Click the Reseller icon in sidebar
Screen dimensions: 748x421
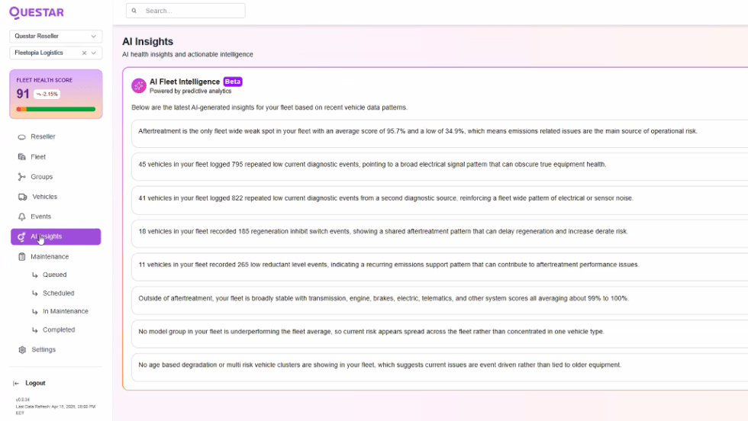[21, 137]
